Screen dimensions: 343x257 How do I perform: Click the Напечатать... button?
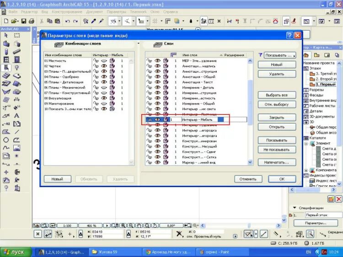coord(277,163)
